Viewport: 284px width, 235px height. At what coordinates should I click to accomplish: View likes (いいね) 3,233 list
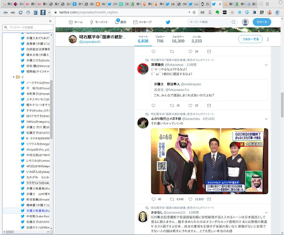[197, 39]
